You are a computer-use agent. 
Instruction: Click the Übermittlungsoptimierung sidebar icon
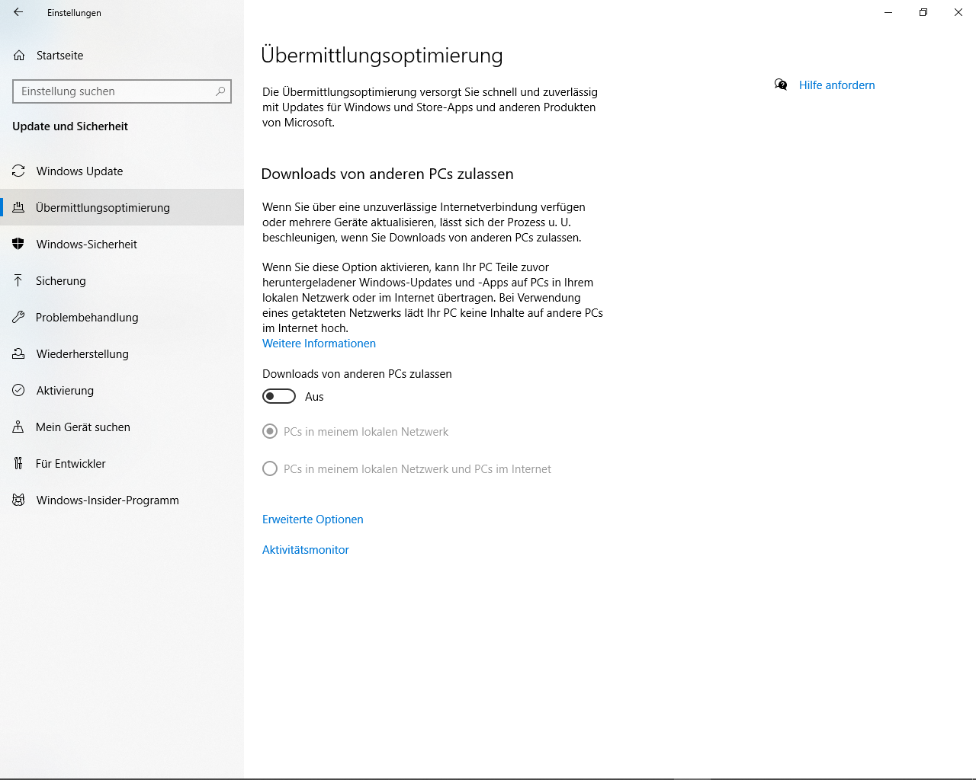19,207
